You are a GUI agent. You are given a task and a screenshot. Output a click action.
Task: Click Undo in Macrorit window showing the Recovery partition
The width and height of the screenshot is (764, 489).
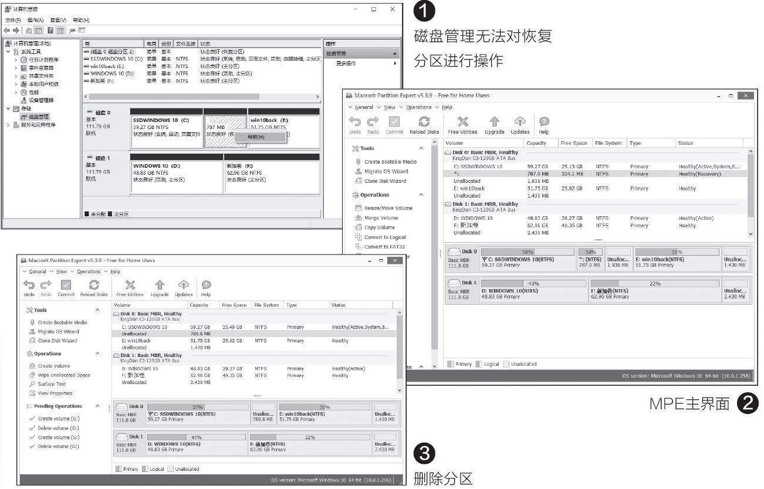pyautogui.click(x=355, y=124)
